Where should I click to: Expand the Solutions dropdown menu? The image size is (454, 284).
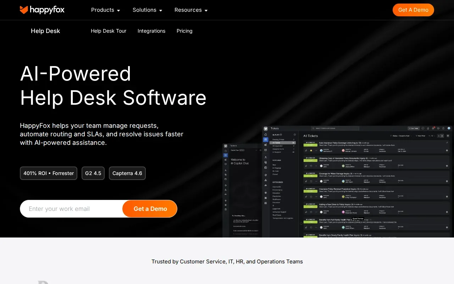(147, 10)
